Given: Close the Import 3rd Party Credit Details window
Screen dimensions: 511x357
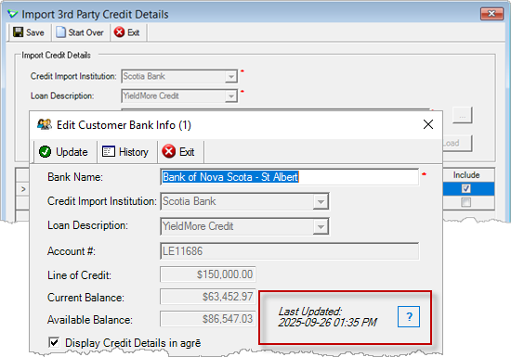Looking at the screenshot, I should tap(491, 14).
